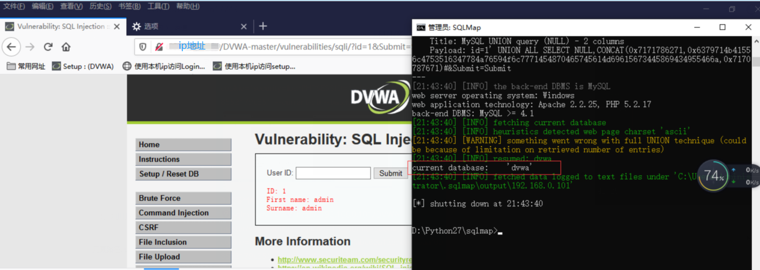Open the 工具(T) menu
The image size is (760, 270).
[x=158, y=6]
